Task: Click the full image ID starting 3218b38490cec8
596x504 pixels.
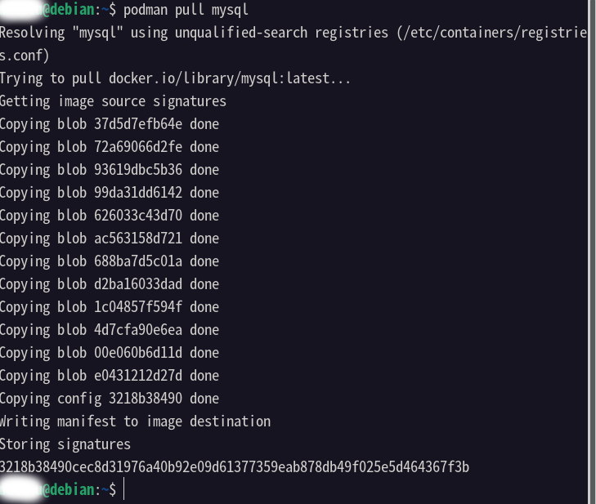Action: click(x=235, y=467)
